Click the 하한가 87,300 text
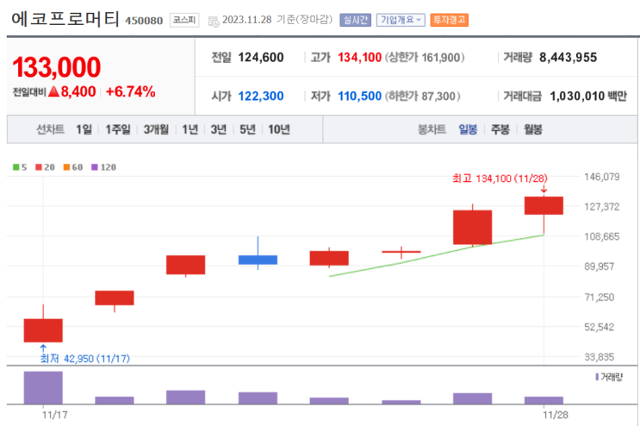This screenshot has height=426, width=640. [x=422, y=97]
